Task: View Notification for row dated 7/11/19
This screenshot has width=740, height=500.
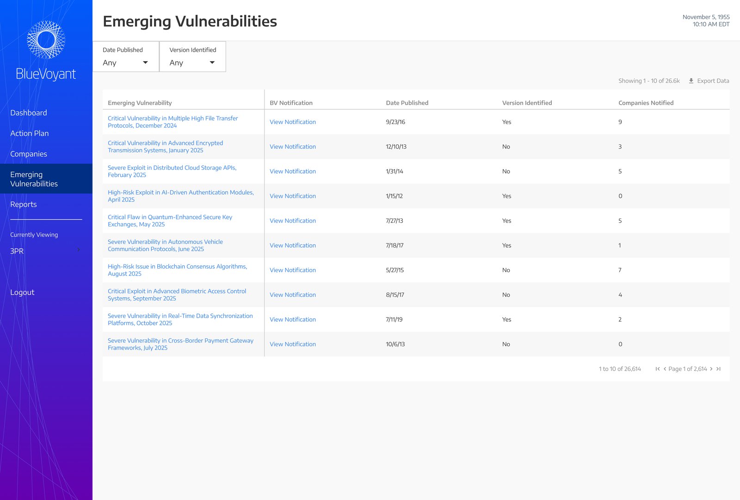Action: tap(293, 319)
